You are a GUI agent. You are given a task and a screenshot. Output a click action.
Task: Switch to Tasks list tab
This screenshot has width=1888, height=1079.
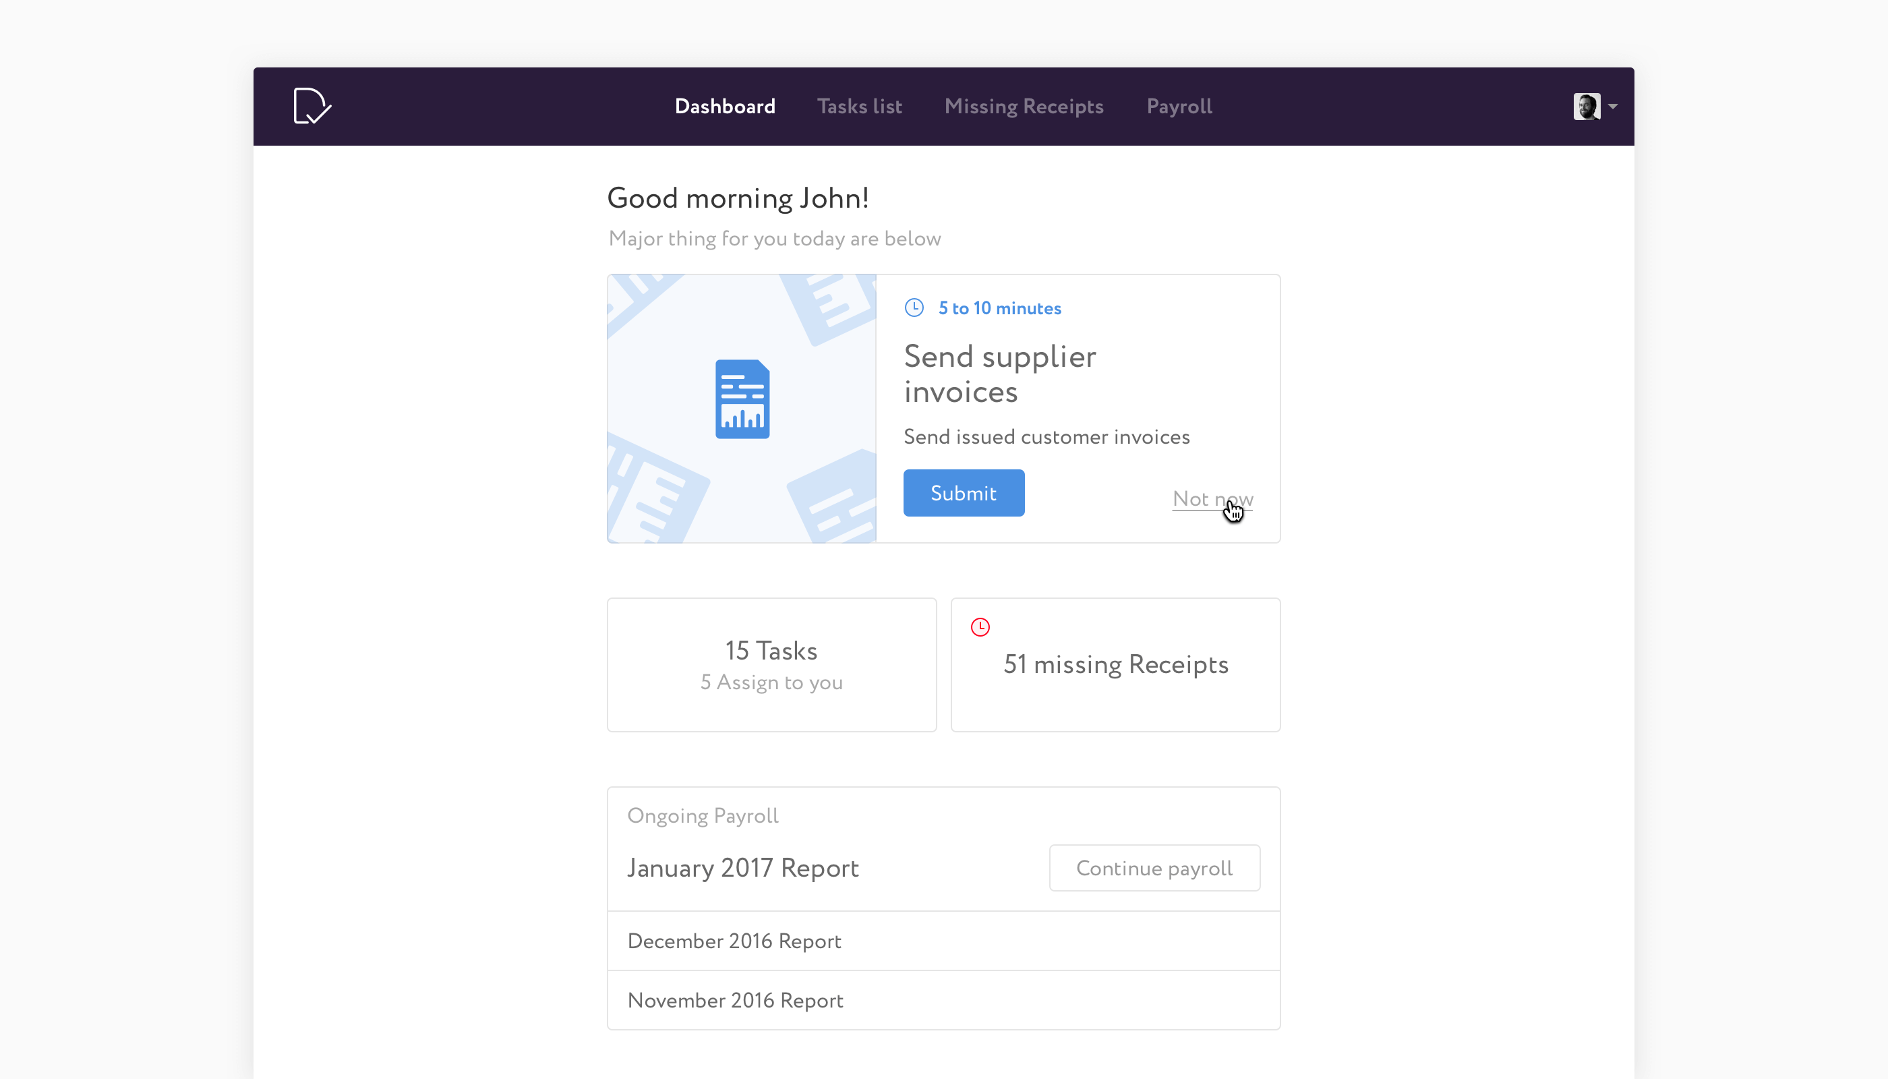[x=859, y=107]
